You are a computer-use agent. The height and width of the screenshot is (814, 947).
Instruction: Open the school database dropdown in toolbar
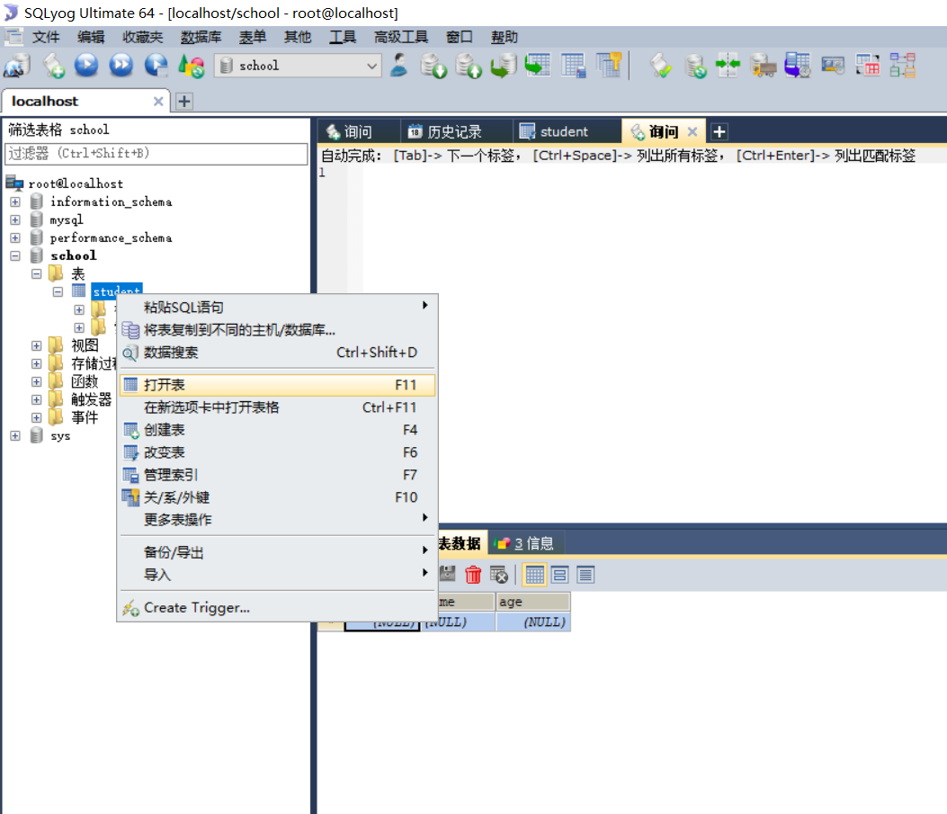297,66
